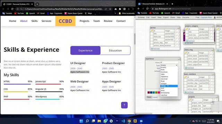Open a new tab in the left browser
222x124 pixels.
pyautogui.click(x=37, y=4)
